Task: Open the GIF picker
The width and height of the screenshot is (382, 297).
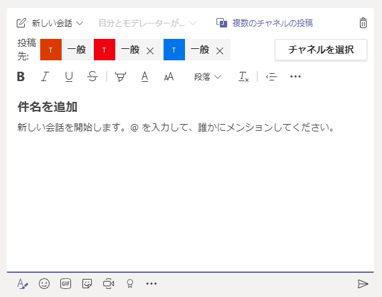Action: coord(66,284)
